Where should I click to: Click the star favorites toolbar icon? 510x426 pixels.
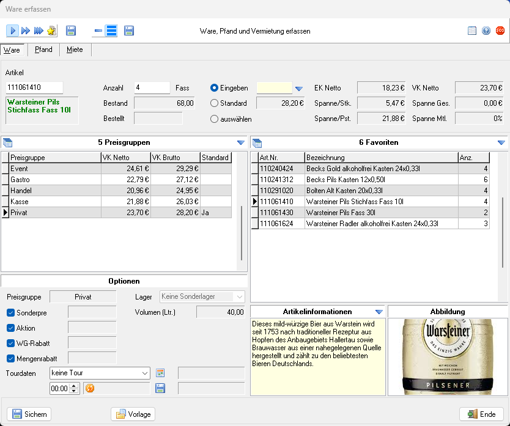(51, 31)
